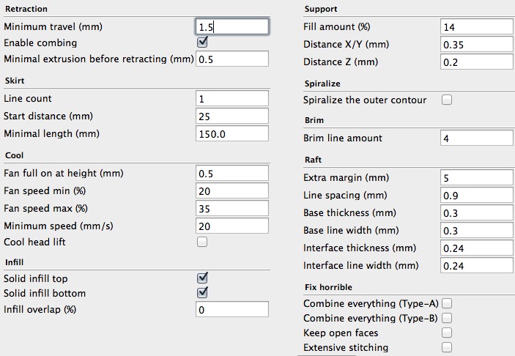
Task: Select the Interface thickness input box
Action: pos(476,248)
